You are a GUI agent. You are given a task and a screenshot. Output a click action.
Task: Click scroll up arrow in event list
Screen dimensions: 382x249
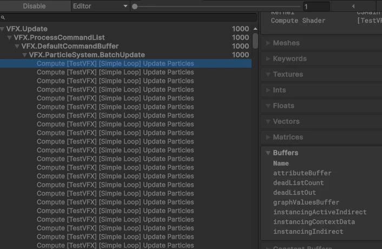pyautogui.click(x=255, y=29)
